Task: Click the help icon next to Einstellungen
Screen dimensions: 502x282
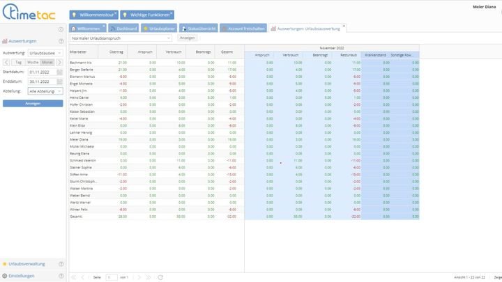Action: [x=61, y=275]
